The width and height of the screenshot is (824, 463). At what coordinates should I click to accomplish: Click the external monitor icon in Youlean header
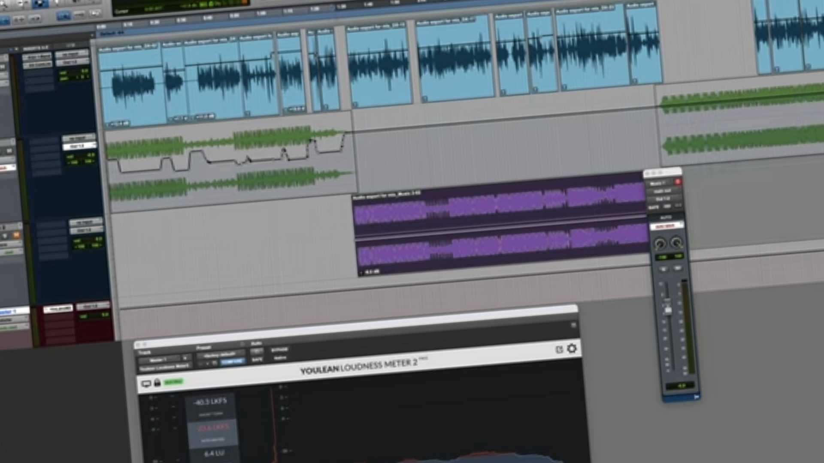(560, 349)
